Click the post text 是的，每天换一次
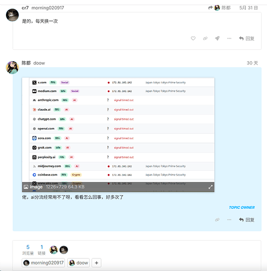The width and height of the screenshot is (267, 271). coord(40,21)
